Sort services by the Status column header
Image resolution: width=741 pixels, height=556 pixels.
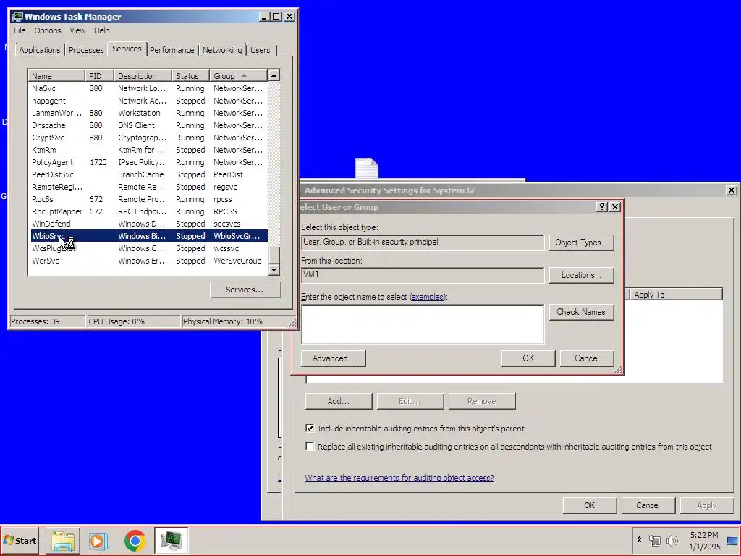pos(190,75)
